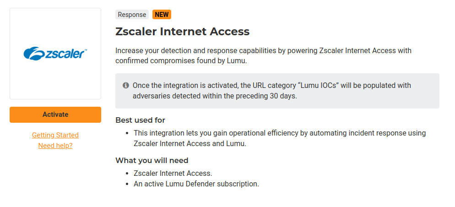This screenshot has width=455, height=207.
Task: Click the "What you will need" heading
Action: pyautogui.click(x=152, y=160)
